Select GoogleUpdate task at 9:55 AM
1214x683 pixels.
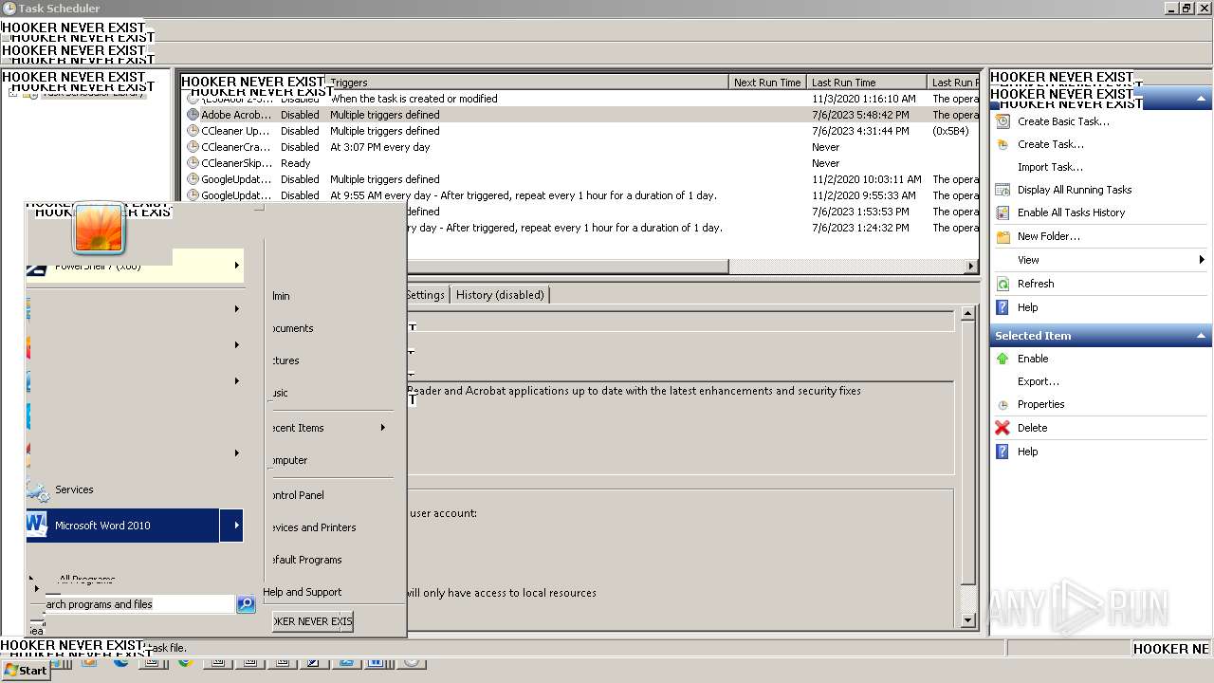(580, 195)
